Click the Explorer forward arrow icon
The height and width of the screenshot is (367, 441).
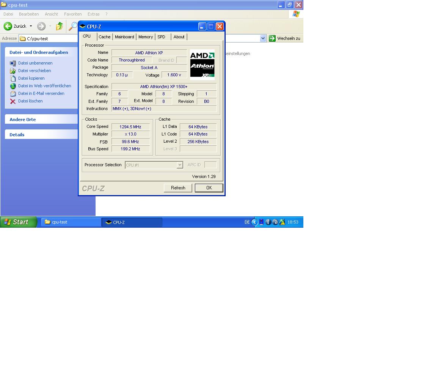[41, 26]
